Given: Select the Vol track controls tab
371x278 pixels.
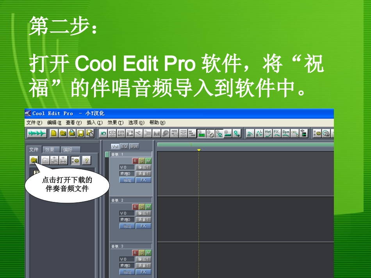Looking at the screenshot, I should pos(115,147).
